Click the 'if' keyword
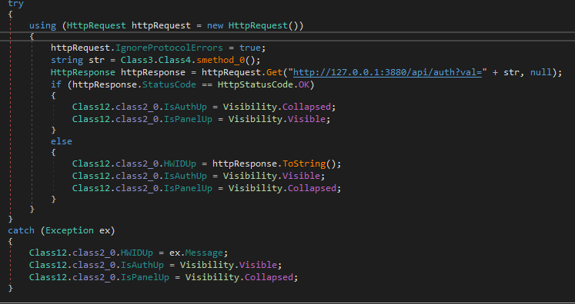 point(56,85)
